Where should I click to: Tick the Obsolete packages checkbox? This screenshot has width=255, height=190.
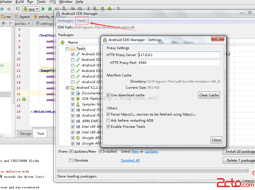[x=71, y=160]
